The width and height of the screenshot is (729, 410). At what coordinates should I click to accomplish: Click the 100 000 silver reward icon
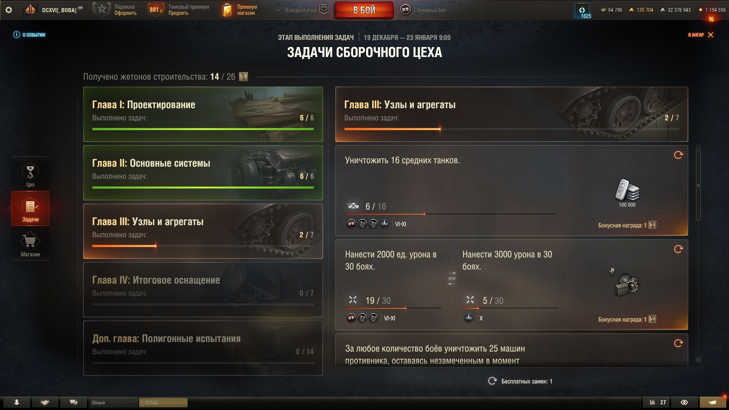click(x=627, y=190)
